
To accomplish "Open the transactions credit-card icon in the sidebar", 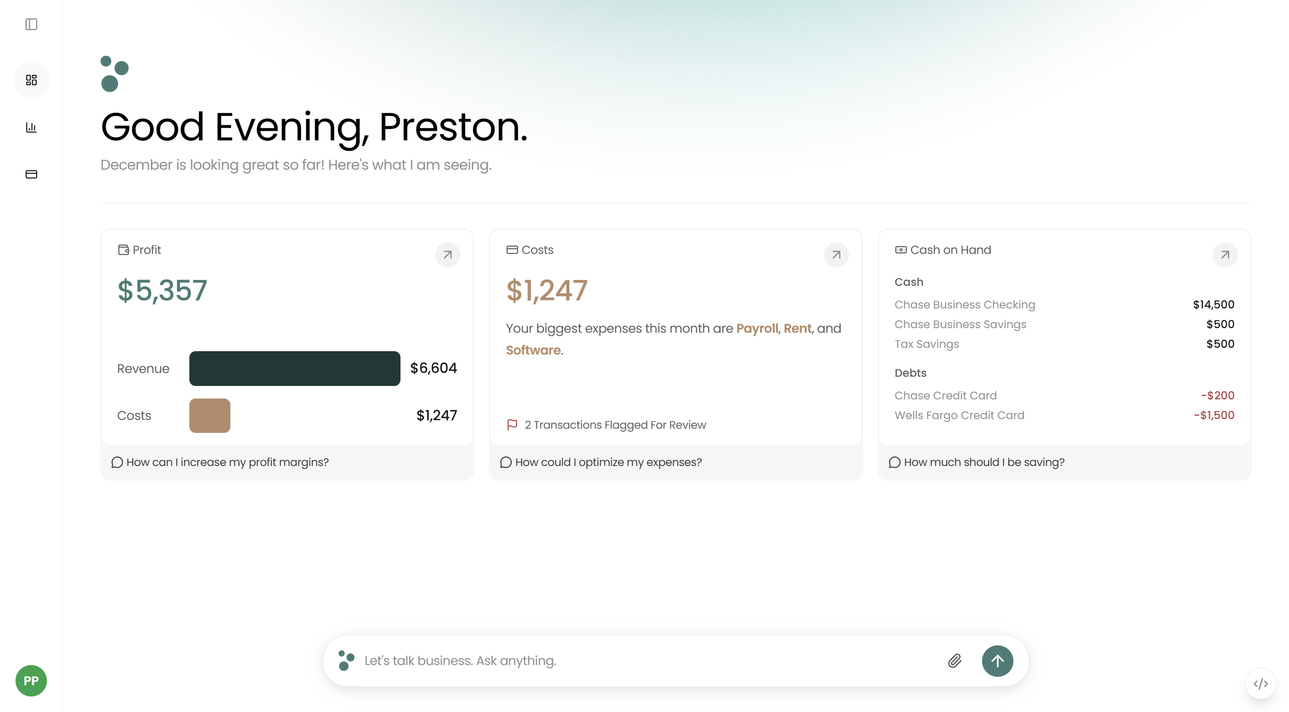I will pos(31,174).
